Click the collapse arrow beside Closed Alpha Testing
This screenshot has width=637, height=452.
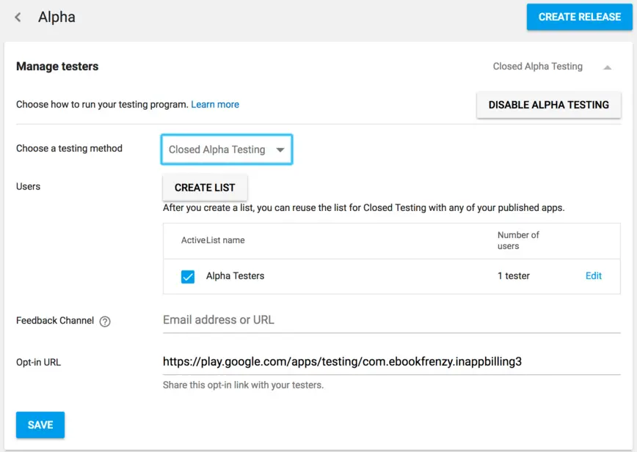click(608, 66)
